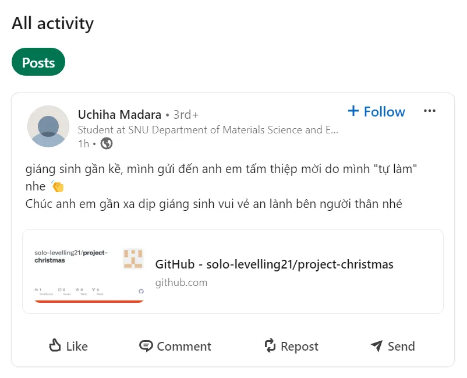Toggle the Posts activity filter pill
This screenshot has height=378, width=467.
pos(38,62)
